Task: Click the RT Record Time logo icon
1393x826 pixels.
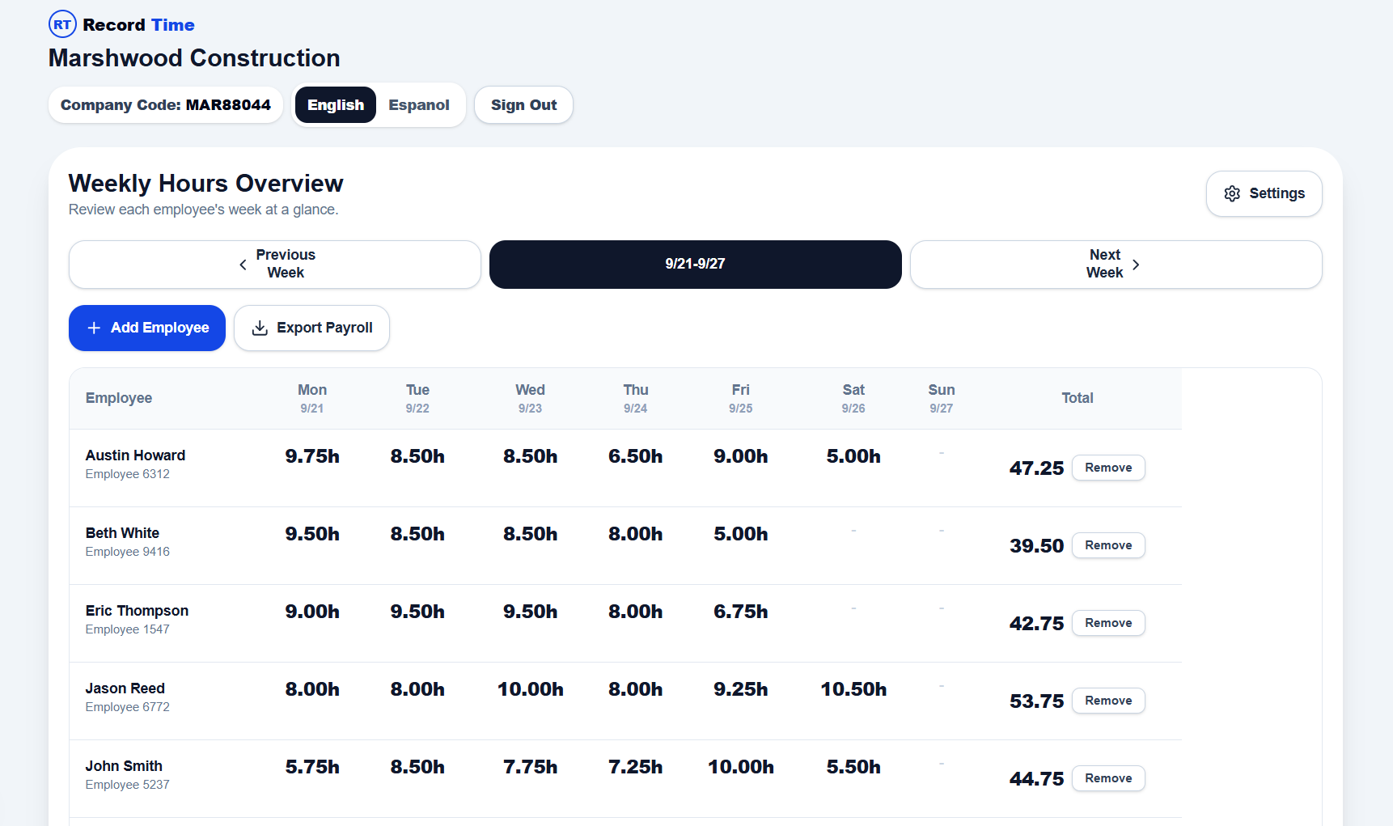Action: click(x=62, y=24)
